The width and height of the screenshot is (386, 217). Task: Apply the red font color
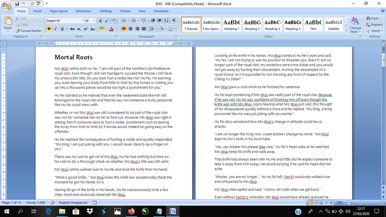click(x=111, y=29)
